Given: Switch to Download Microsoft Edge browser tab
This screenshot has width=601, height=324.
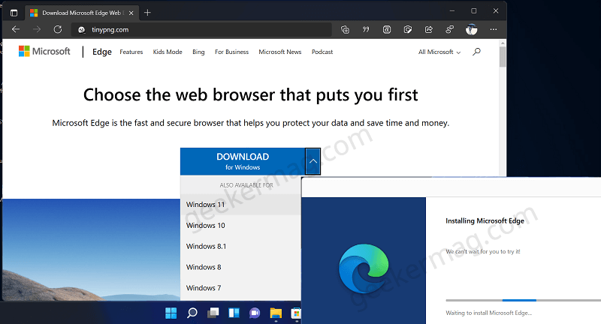Looking at the screenshot, I should [81, 13].
